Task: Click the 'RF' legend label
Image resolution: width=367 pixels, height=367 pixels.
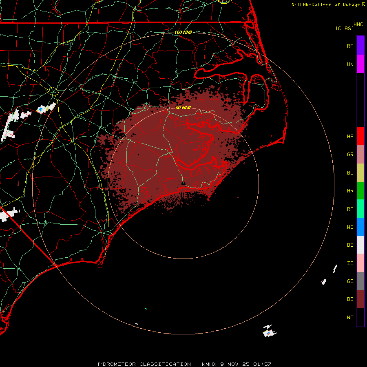Action: pos(350,46)
